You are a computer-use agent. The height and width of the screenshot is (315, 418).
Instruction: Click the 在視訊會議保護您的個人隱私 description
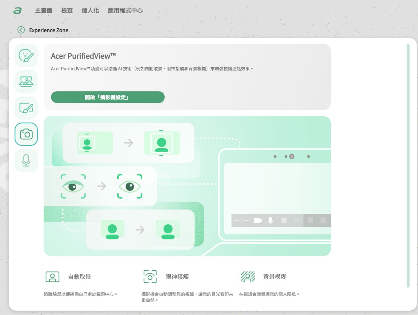pyautogui.click(x=269, y=294)
